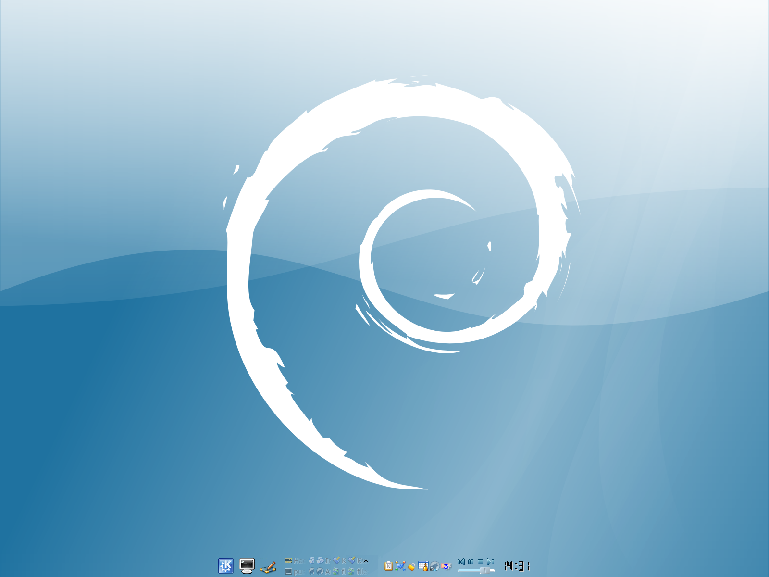This screenshot has height=577, width=769.
Task: Click the tray icon showing number 3
Action: (447, 566)
